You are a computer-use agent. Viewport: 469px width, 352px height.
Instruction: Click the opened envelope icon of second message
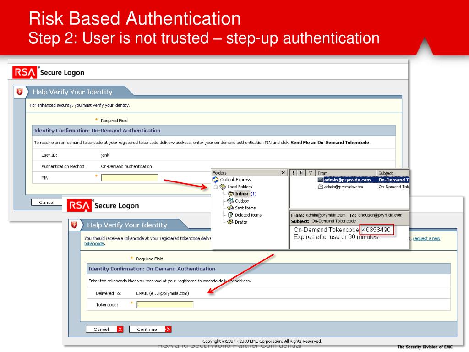pyautogui.click(x=320, y=187)
